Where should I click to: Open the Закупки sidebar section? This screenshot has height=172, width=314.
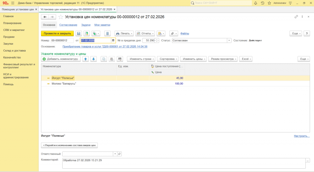click(x=8, y=44)
